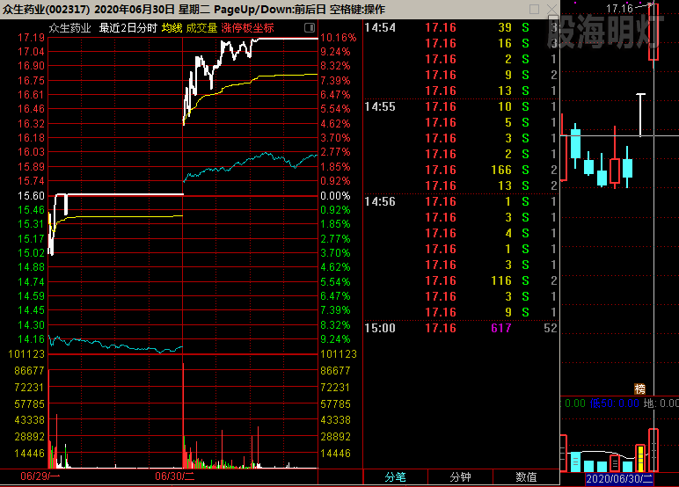Click the tick volume value 166

[x=501, y=171]
